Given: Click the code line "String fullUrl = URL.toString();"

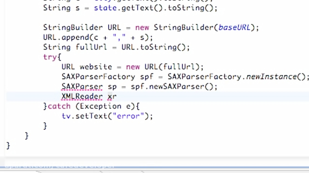Looking at the screenshot, I should tap(116, 47).
